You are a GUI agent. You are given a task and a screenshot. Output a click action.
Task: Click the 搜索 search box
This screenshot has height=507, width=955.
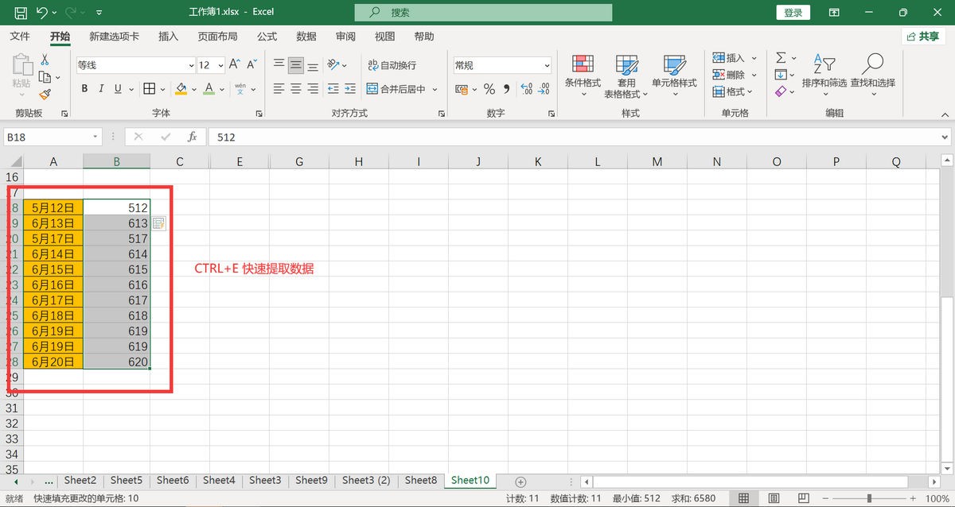(x=483, y=13)
